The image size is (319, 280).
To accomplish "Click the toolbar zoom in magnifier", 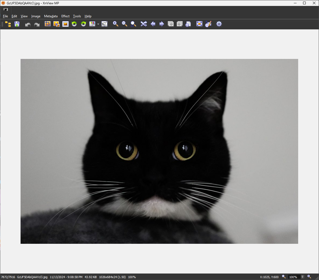I will tap(116, 24).
